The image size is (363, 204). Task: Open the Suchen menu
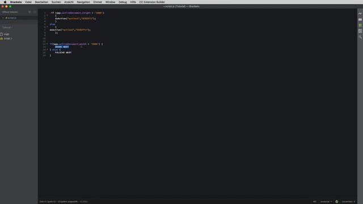[x=56, y=2]
